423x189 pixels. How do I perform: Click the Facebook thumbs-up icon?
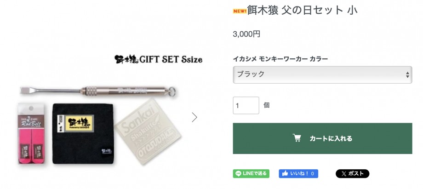pos(285,174)
